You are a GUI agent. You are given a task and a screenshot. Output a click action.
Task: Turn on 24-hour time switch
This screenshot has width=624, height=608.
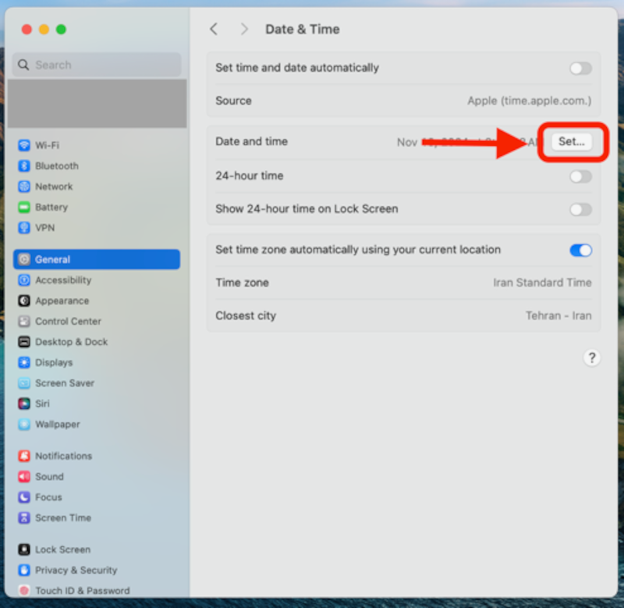point(580,176)
